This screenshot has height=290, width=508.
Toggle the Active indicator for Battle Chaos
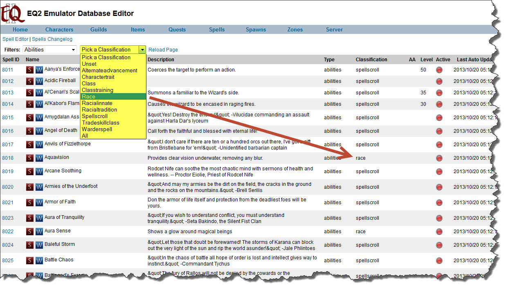pos(439,261)
